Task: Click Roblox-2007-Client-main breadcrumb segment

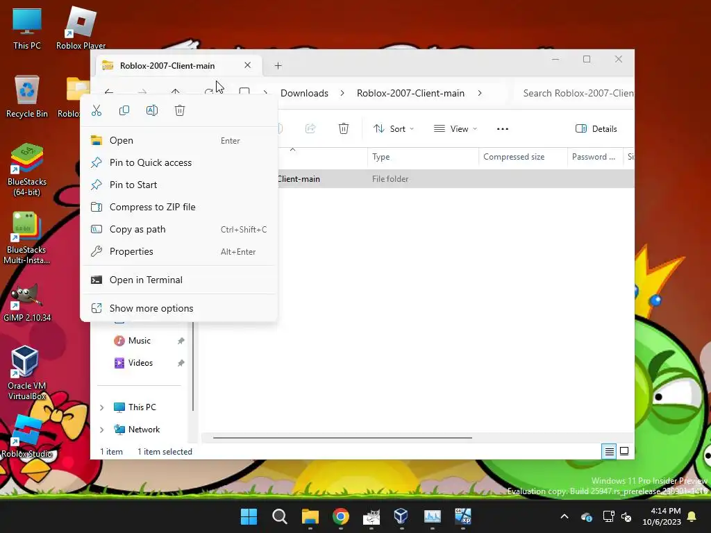Action: coord(410,93)
